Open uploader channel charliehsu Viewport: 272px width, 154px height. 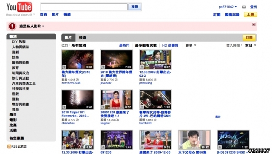point(68,123)
